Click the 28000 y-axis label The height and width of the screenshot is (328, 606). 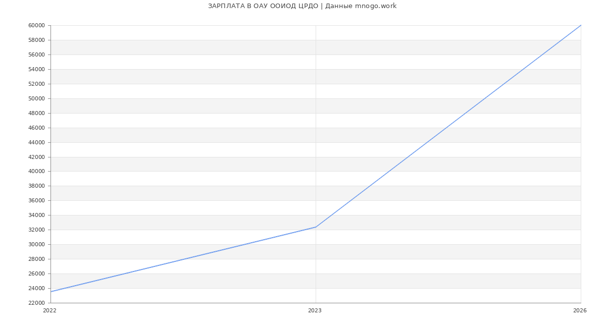click(37, 259)
